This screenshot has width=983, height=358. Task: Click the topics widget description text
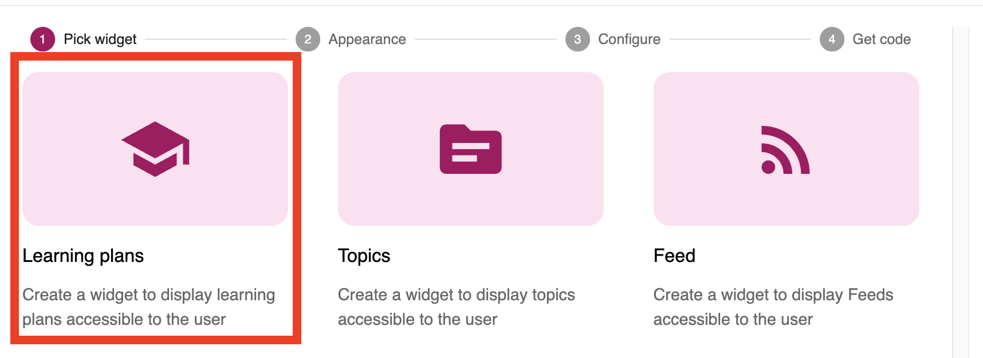pyautogui.click(x=456, y=307)
